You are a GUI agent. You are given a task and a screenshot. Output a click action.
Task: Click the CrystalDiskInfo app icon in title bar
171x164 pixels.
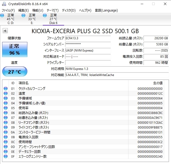(x=4, y=4)
